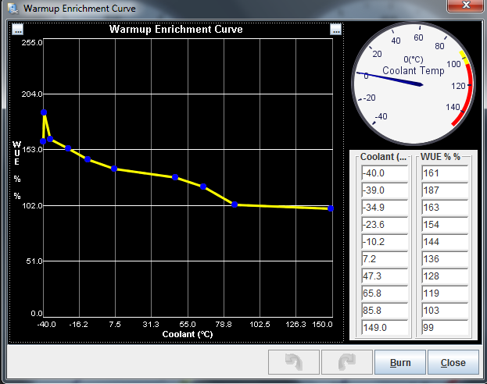Select the WUE field showing 154
This screenshot has width=487, height=384.
tap(445, 225)
